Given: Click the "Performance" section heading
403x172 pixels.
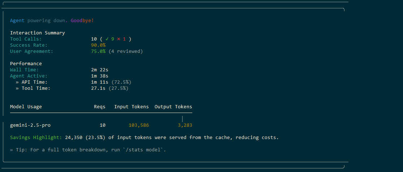Looking at the screenshot, I should coord(26,64).
